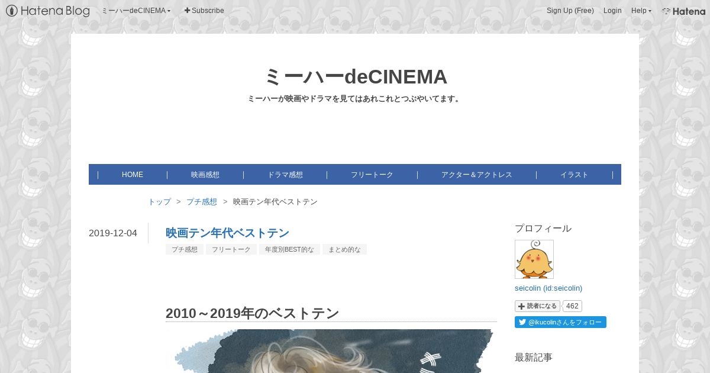The image size is (710, 373).
Task: Click the 映画テン年代ベストテン breadcrumb text
Action: (275, 202)
